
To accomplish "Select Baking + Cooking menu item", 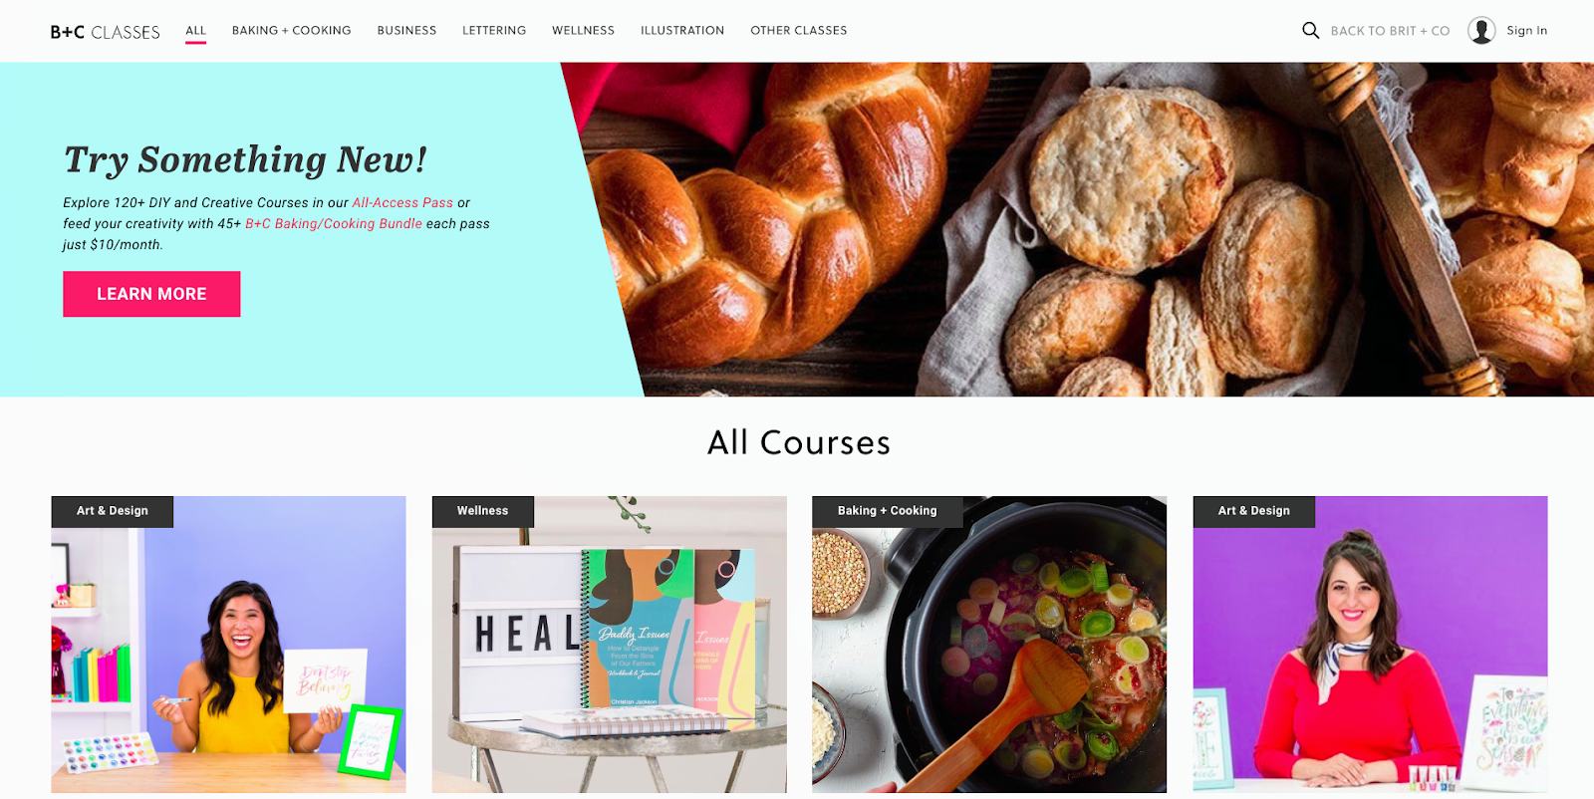I will pyautogui.click(x=291, y=31).
